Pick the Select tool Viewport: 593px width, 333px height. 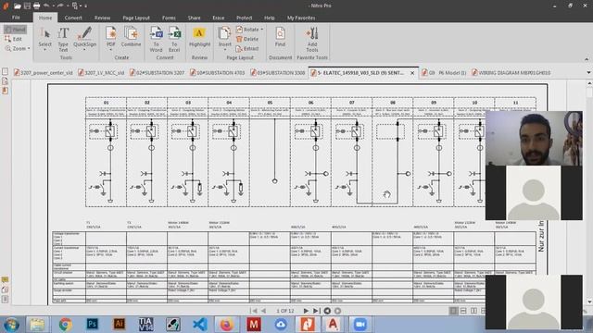tap(45, 39)
